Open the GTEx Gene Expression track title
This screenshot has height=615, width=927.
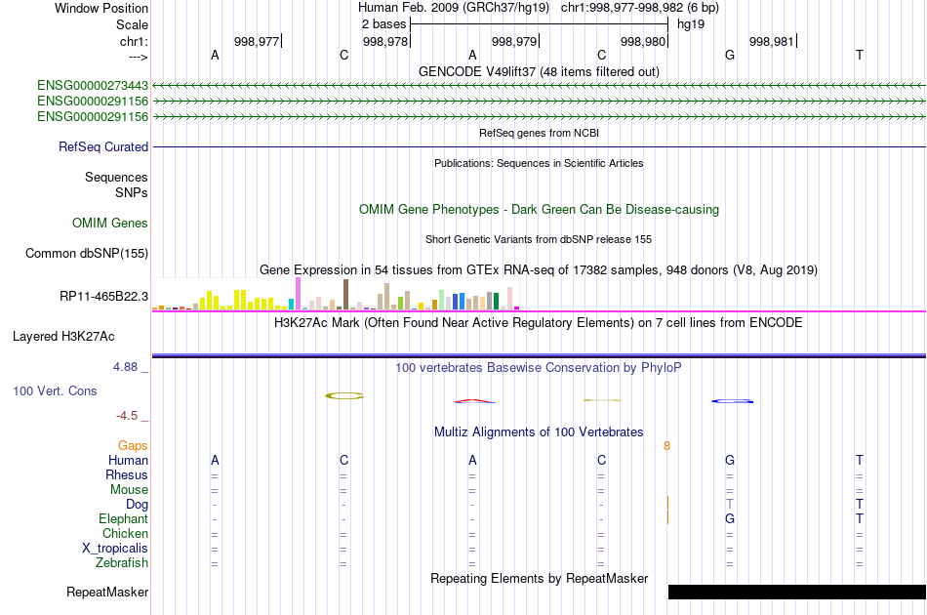pyautogui.click(x=539, y=270)
